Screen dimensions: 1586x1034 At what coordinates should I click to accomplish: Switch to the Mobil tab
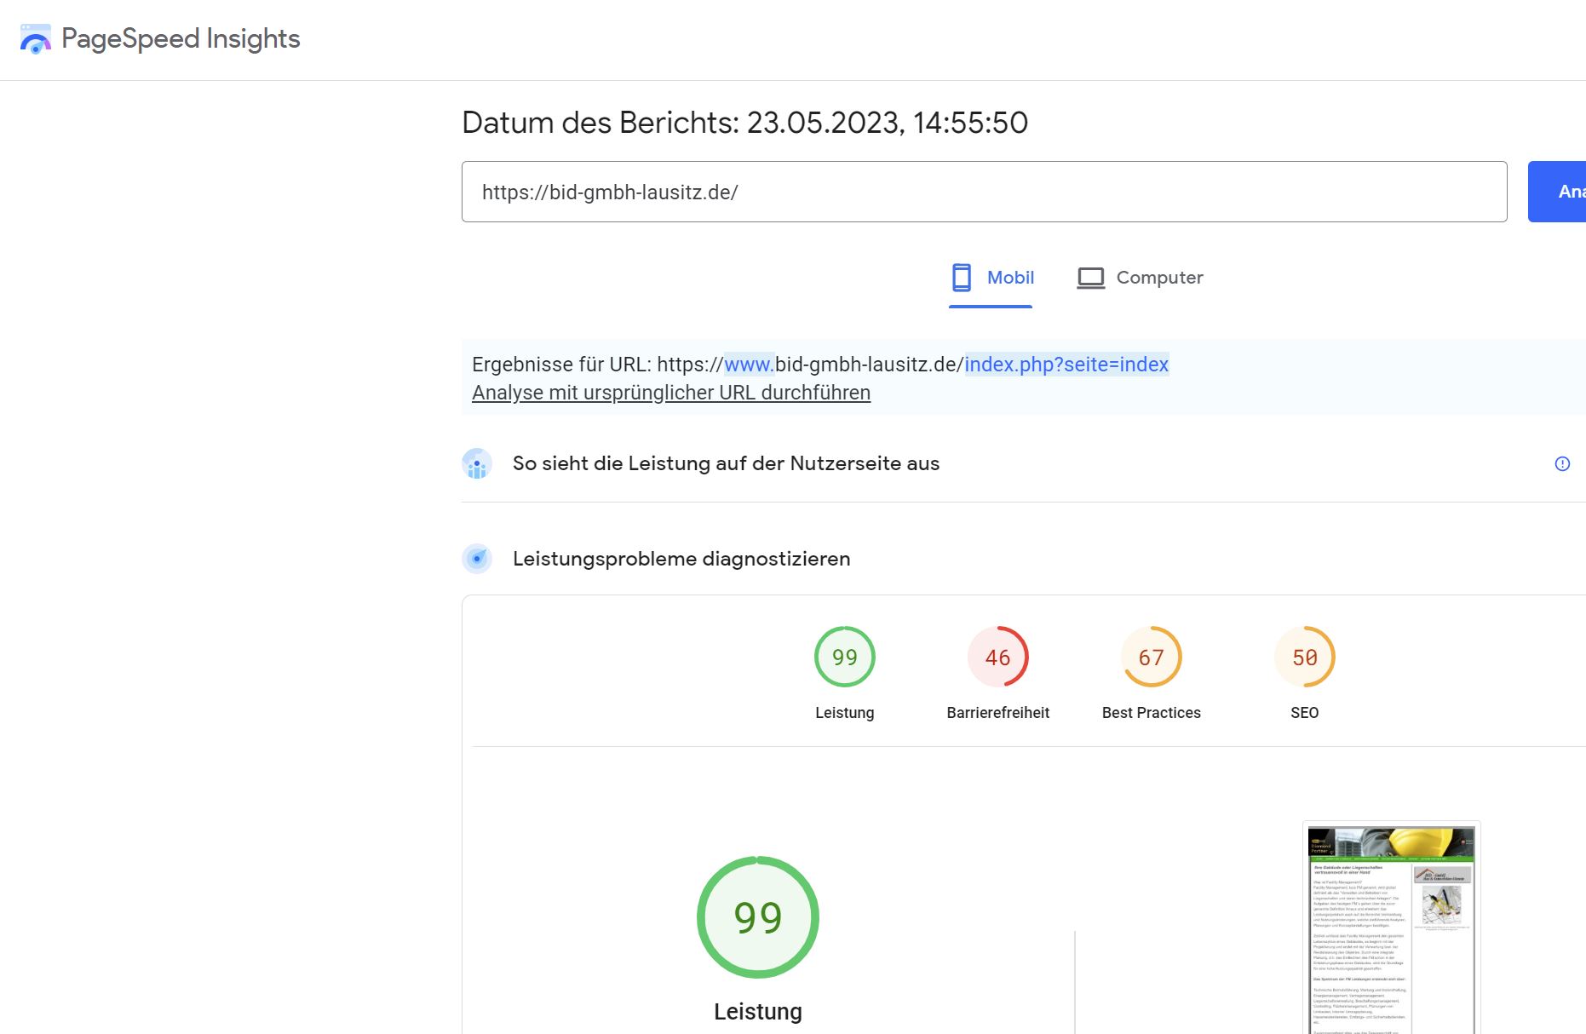point(991,278)
